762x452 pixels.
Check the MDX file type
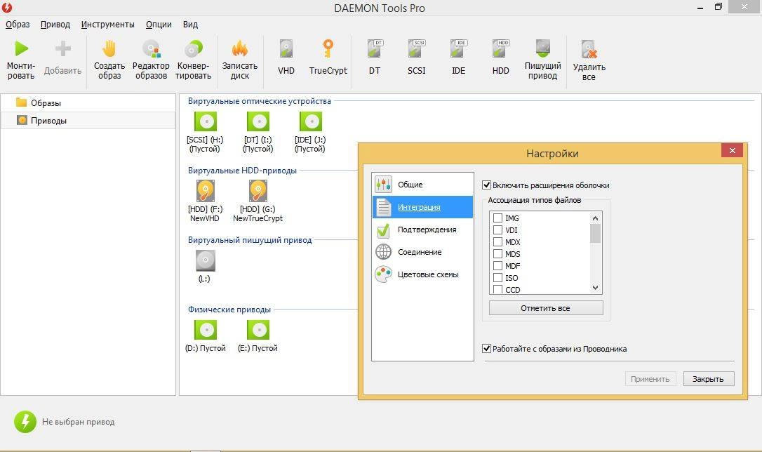point(497,241)
